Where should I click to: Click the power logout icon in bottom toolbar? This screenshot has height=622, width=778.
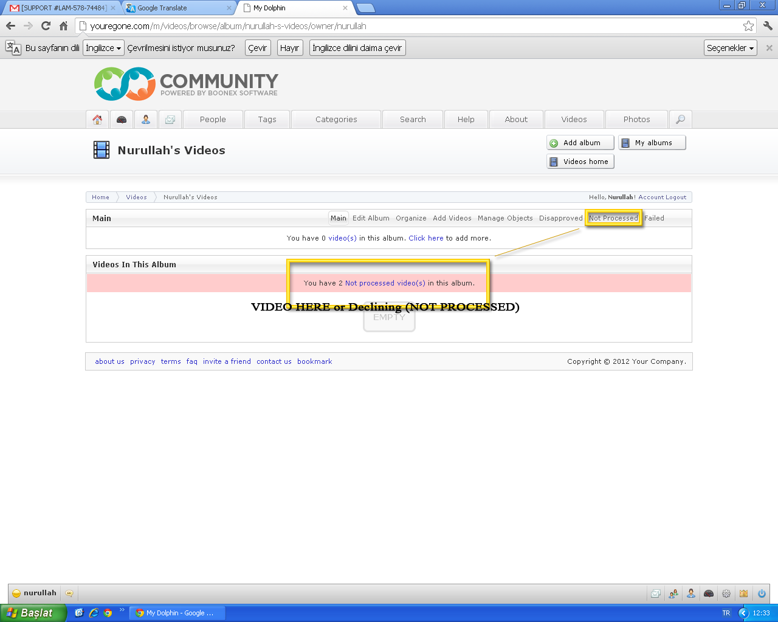tap(761, 593)
